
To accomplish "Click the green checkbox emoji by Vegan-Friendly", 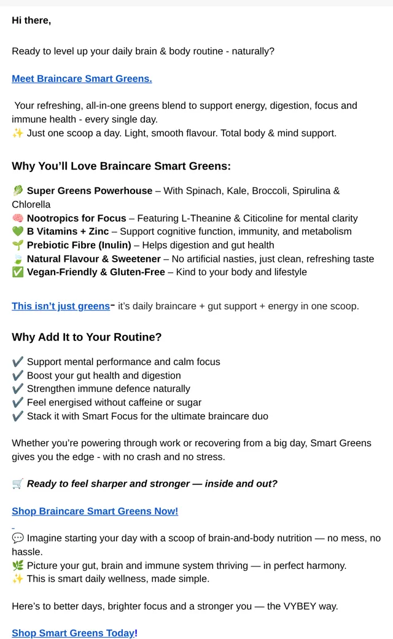I will tap(18, 272).
